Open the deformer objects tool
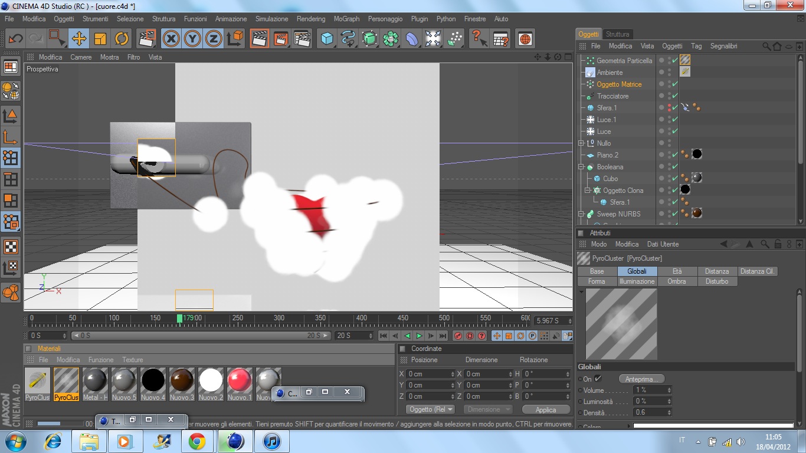 (x=412, y=39)
